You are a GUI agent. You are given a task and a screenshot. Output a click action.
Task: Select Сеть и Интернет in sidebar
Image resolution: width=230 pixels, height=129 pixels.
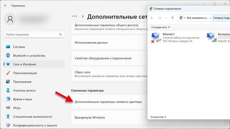coord(34,64)
